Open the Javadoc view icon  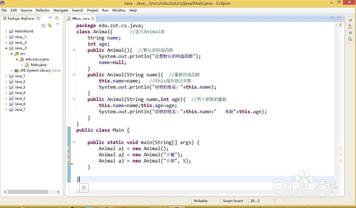[350, 33]
